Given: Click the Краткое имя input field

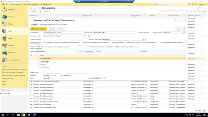Looking at the screenshot, I should pos(115,32).
